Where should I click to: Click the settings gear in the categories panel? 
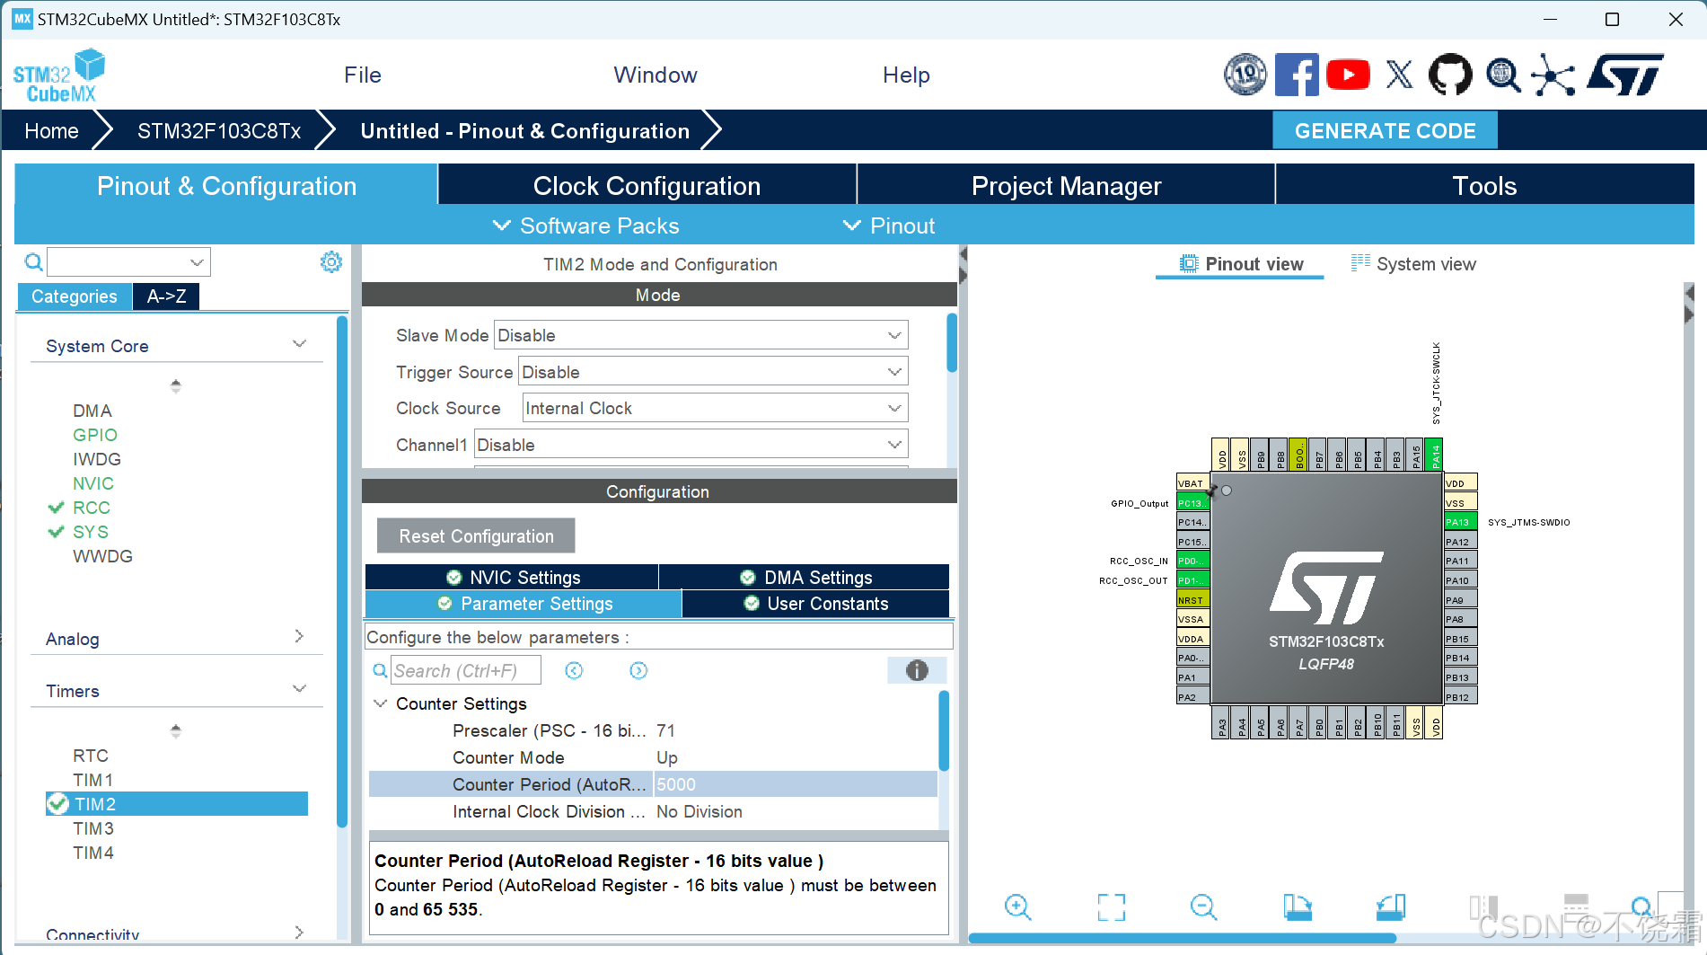click(331, 261)
